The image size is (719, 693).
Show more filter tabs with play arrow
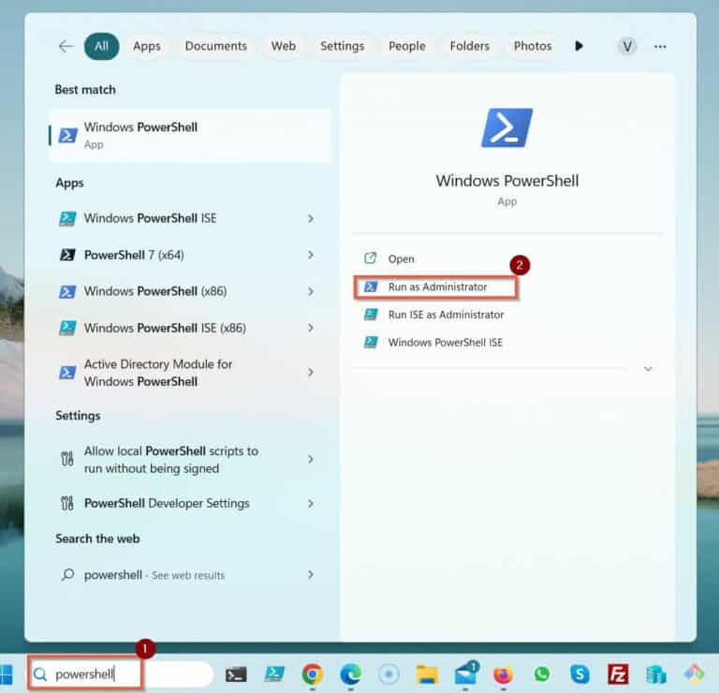580,46
